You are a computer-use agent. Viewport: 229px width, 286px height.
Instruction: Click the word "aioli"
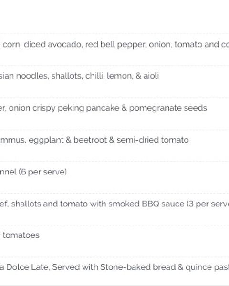[151, 76]
